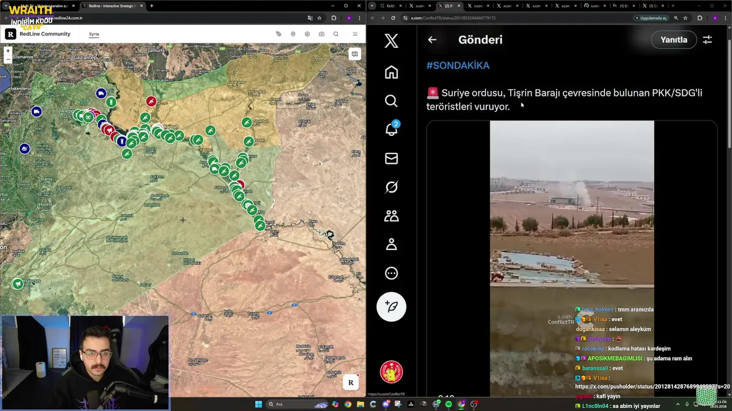Click translate icon in left browser address bar
Viewport: 732px width, 411px height.
(310, 18)
